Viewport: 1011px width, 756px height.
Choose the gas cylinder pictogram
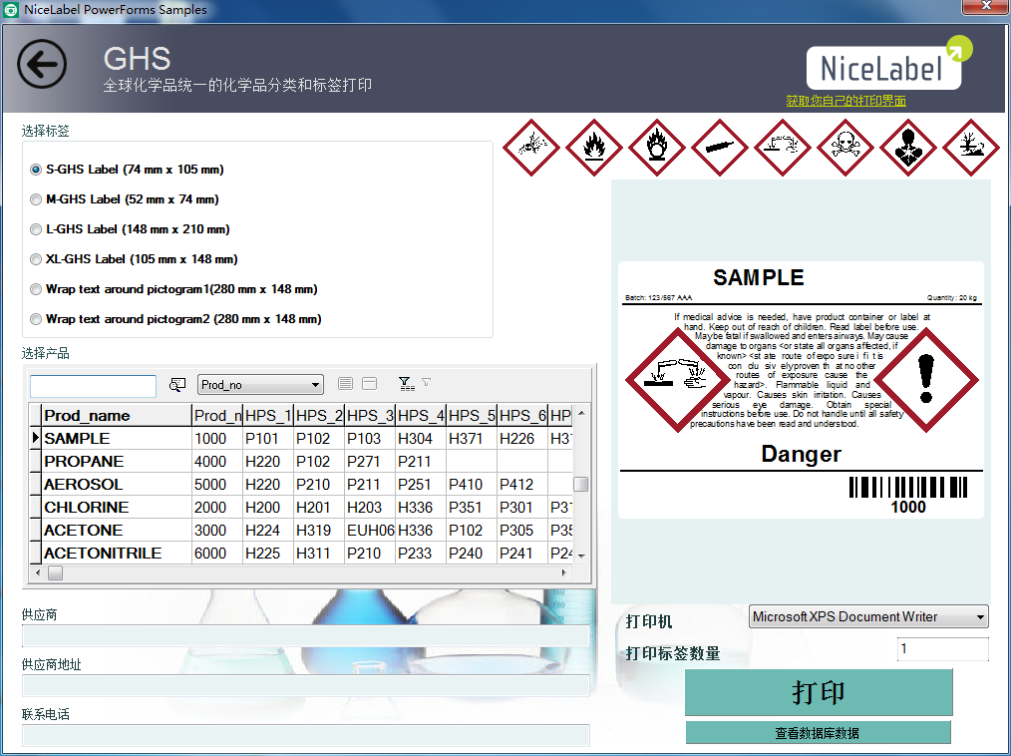[720, 148]
